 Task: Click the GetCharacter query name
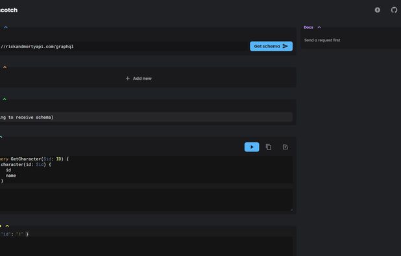[x=26, y=159]
